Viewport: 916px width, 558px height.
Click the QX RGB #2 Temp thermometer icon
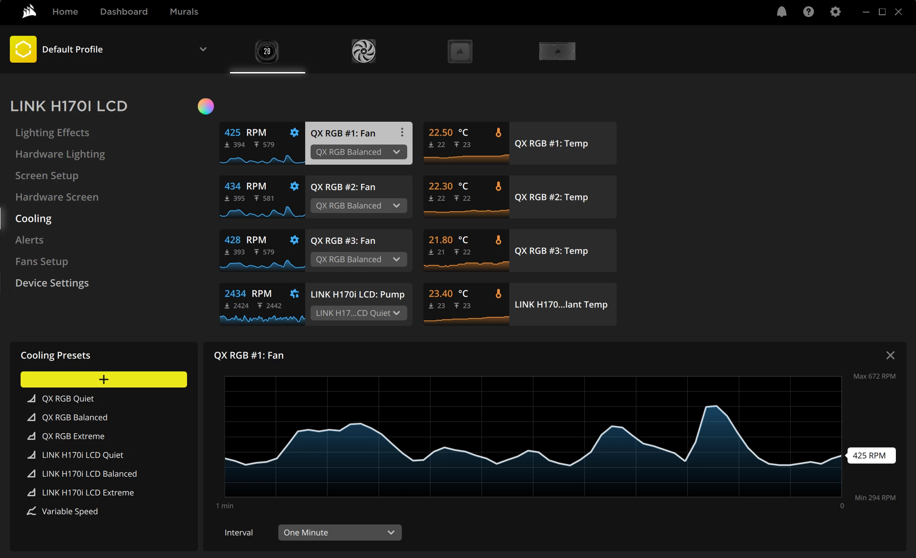point(498,186)
